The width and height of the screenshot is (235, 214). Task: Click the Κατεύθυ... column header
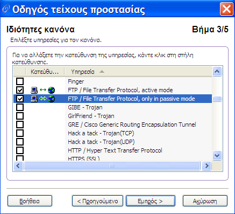pos(45,72)
